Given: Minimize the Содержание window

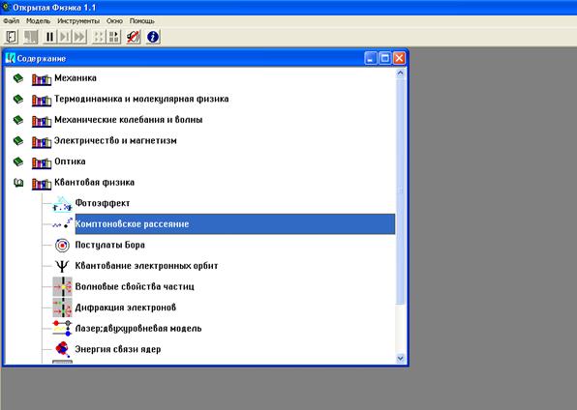Looking at the screenshot, I should (x=371, y=58).
